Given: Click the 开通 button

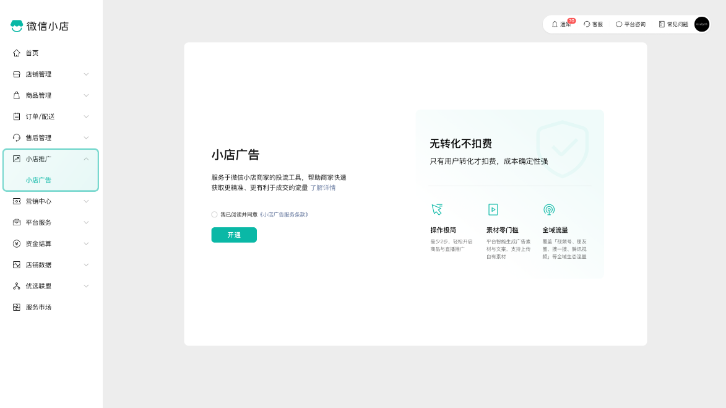Looking at the screenshot, I should [234, 235].
